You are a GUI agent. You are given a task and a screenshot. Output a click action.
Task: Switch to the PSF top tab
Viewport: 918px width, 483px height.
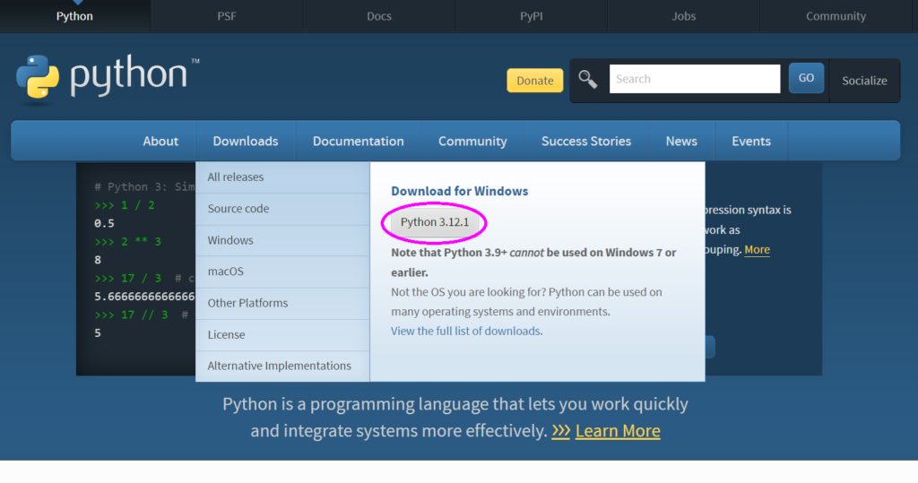[227, 16]
